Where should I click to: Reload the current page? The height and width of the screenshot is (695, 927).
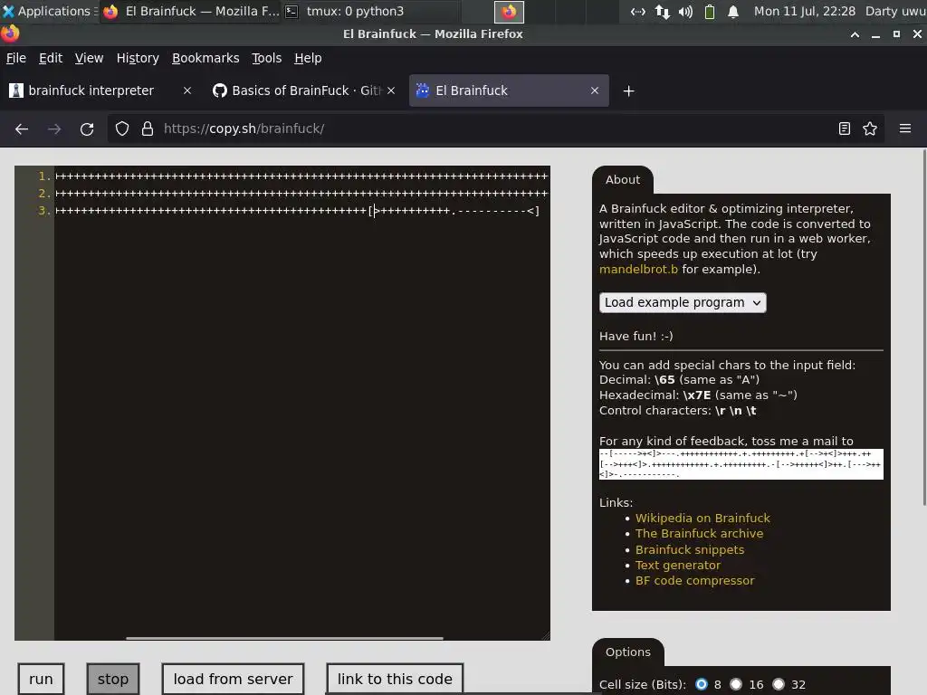coord(87,129)
